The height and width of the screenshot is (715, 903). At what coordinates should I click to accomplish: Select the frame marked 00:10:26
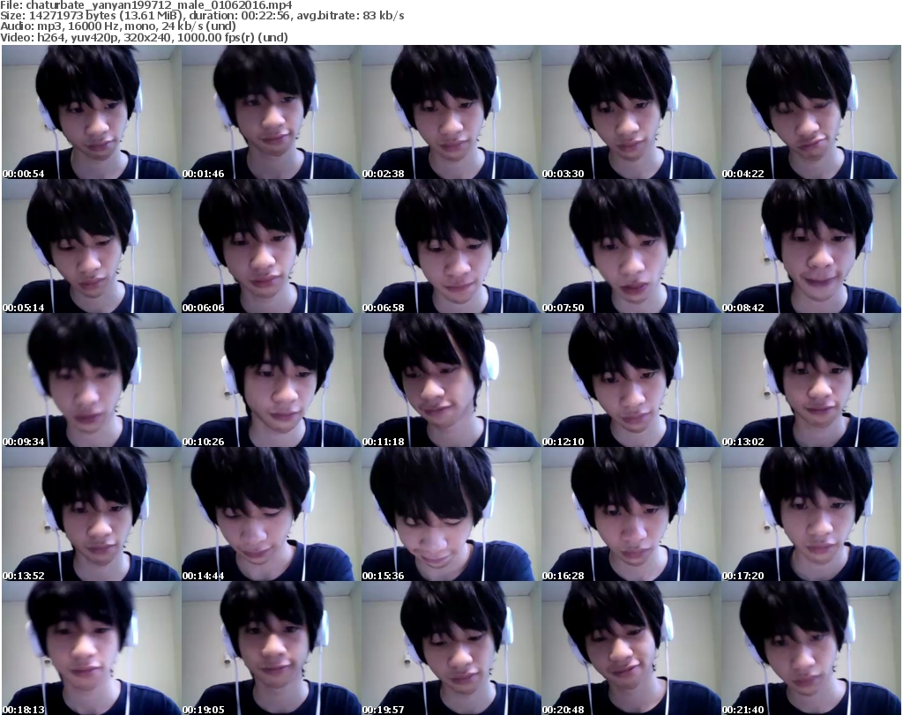pos(272,381)
